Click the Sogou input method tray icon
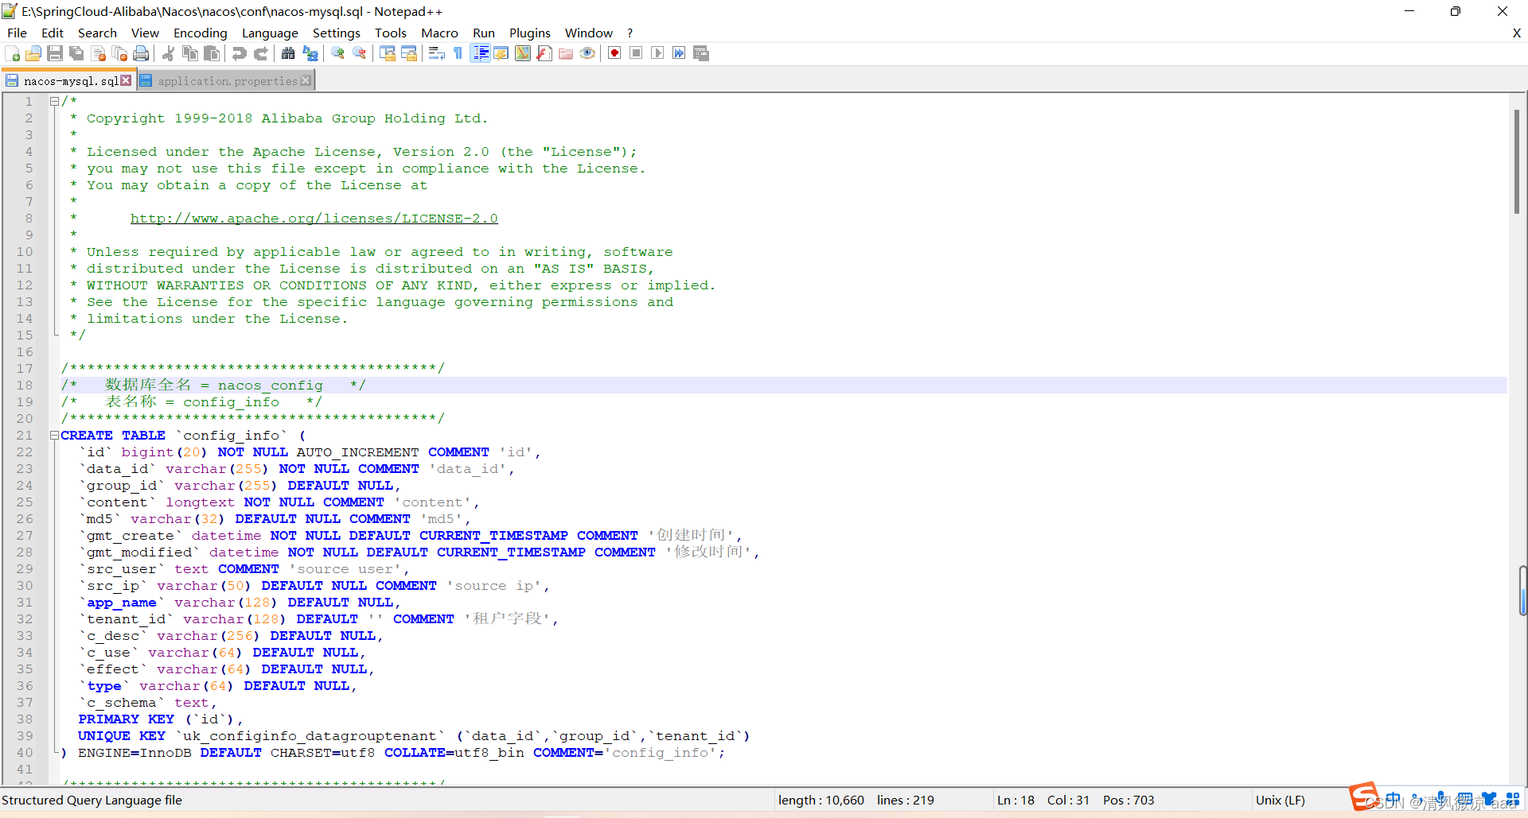Screen dimensions: 1528x818 (1363, 796)
